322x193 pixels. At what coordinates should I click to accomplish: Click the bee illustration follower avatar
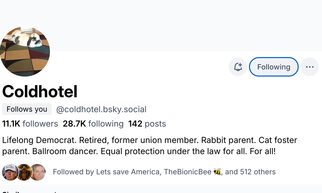(24, 172)
